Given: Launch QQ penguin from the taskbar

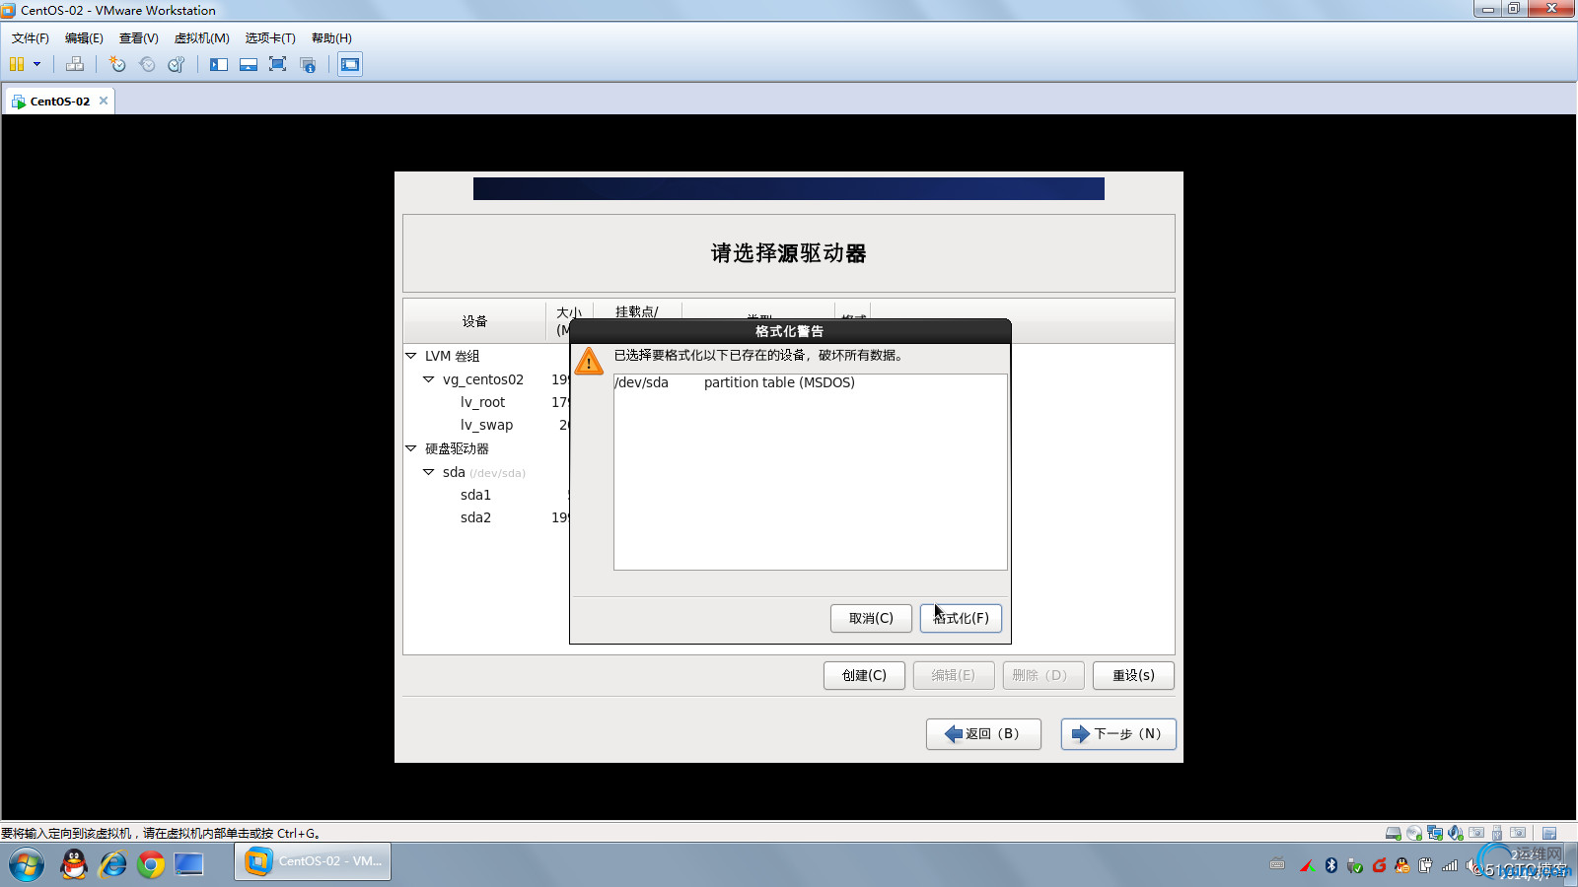Looking at the screenshot, I should tap(74, 864).
